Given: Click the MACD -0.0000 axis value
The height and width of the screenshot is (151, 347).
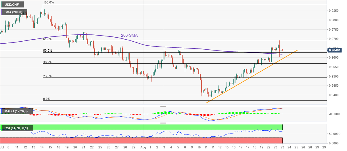Looking at the screenshot, I should click(x=334, y=114).
